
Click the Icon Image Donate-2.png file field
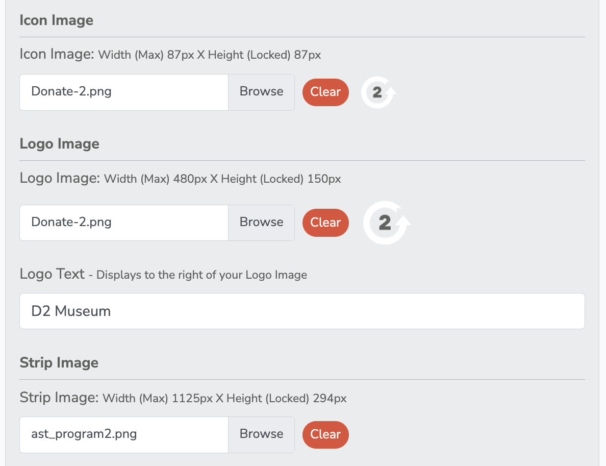coord(124,92)
